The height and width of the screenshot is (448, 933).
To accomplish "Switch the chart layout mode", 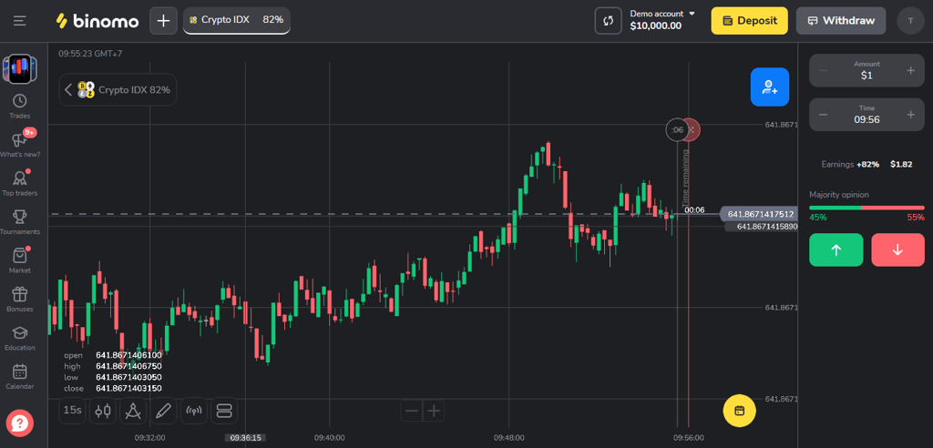I will coord(224,411).
